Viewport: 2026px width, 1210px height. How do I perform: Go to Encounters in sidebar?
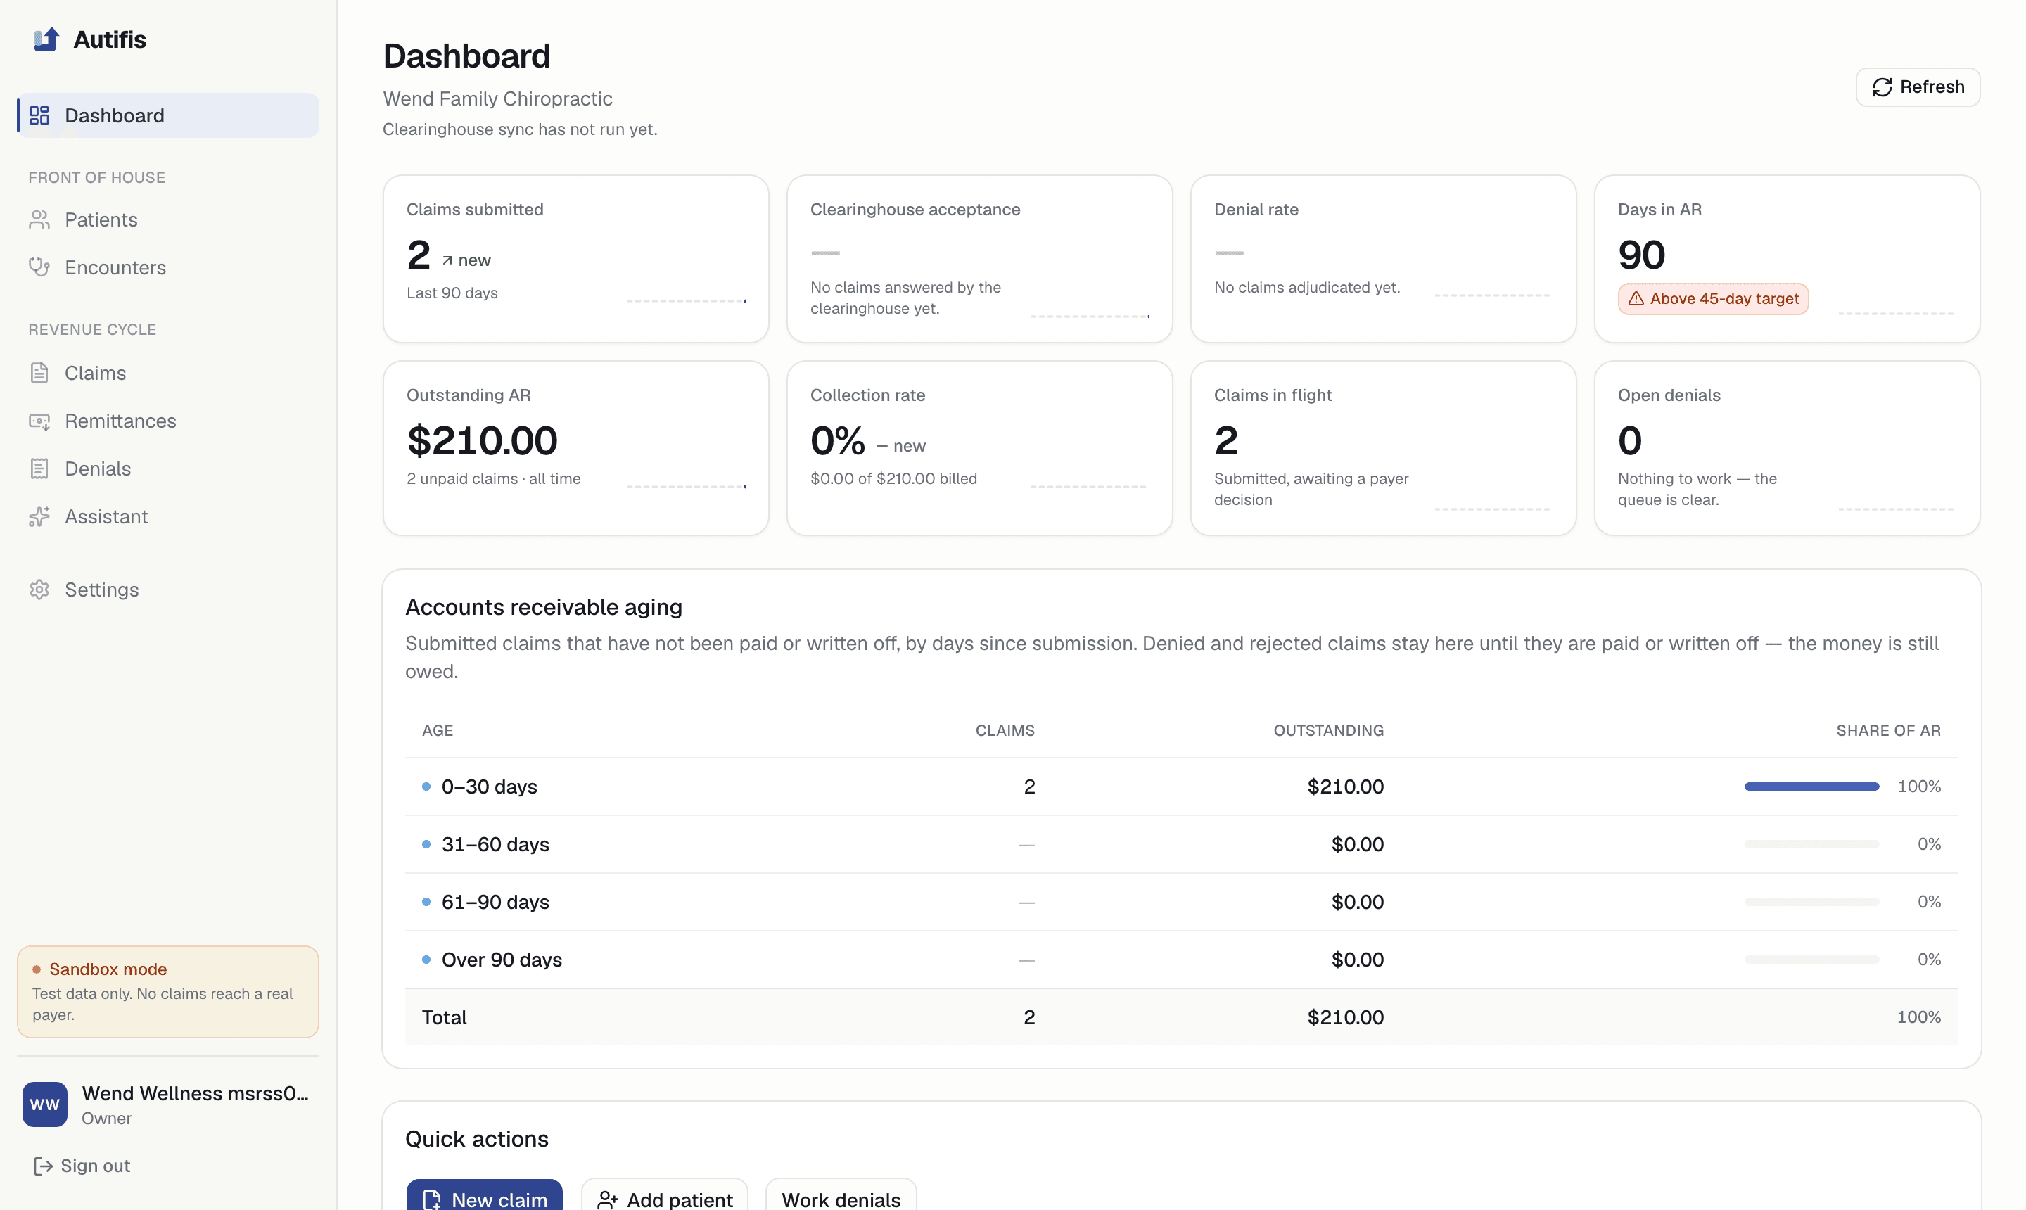(167, 267)
